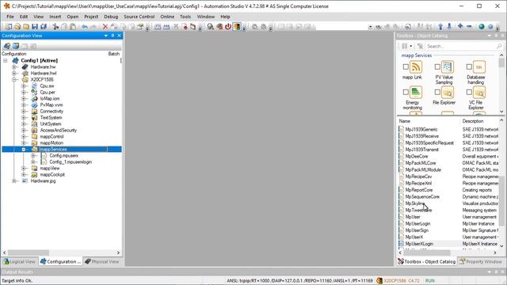Expand the Cpu.sw node
The height and width of the screenshot is (285, 507).
click(x=24, y=86)
